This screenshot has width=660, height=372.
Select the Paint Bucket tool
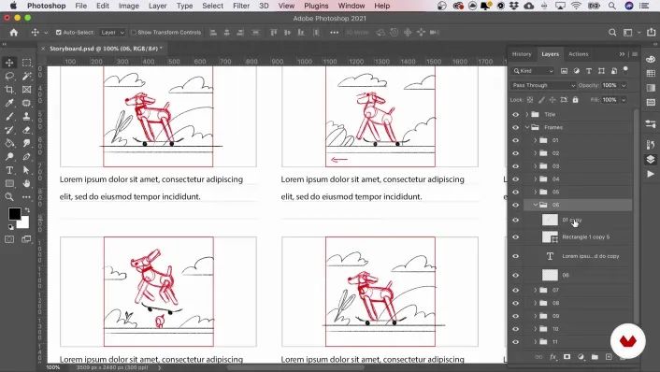click(x=9, y=144)
